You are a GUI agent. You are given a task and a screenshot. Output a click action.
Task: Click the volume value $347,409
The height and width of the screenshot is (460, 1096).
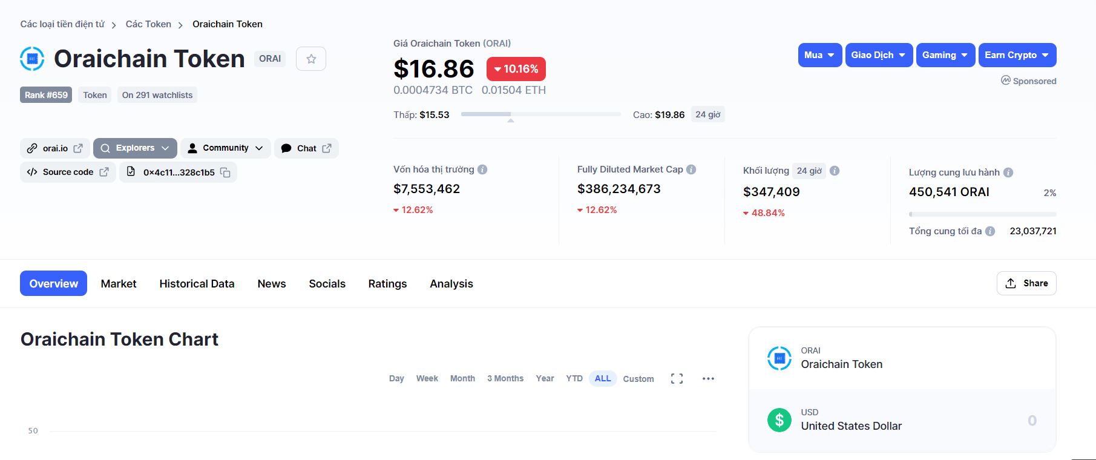(772, 192)
